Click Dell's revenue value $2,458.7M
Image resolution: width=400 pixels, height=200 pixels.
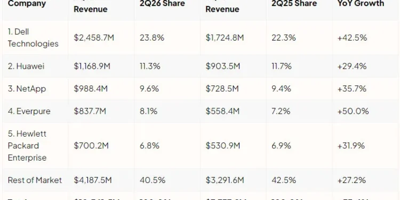tap(94, 38)
